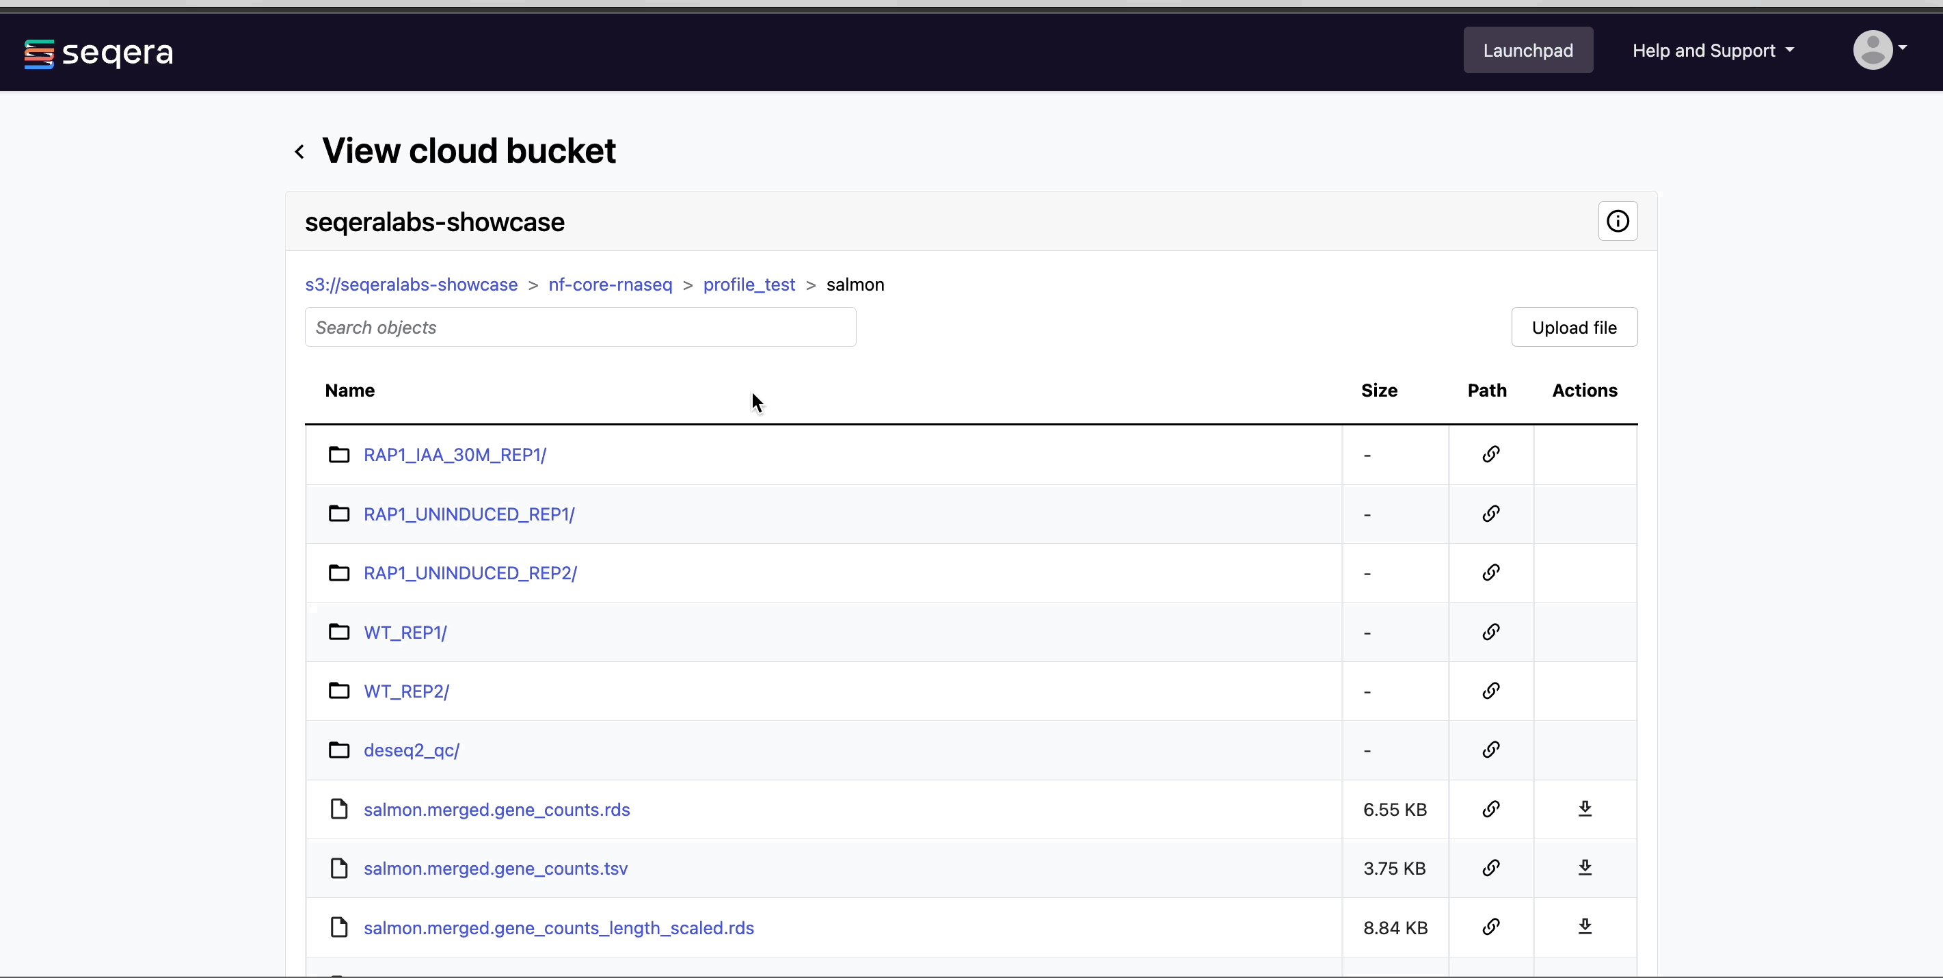Click the folder icon beside RAP1_UNINDUCED_REP1
This screenshot has width=1943, height=978.
[x=339, y=514]
